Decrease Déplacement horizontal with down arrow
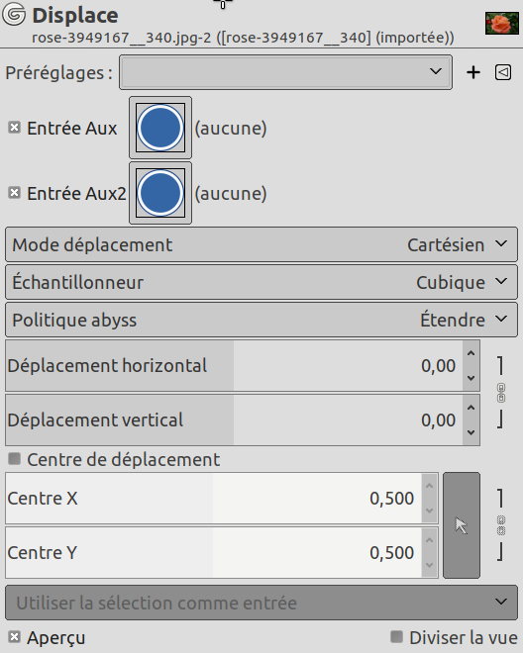 (471, 378)
